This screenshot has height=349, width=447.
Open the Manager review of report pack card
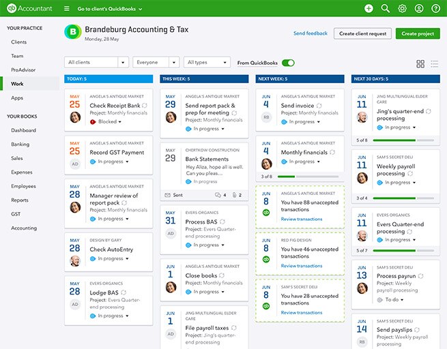pos(109,204)
